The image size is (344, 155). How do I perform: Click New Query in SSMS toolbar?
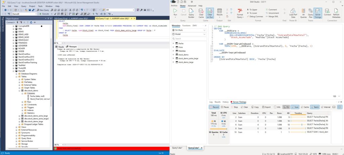point(43,10)
